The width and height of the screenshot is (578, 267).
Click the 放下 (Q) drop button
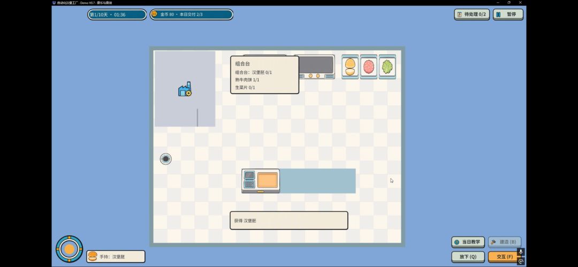click(x=468, y=257)
